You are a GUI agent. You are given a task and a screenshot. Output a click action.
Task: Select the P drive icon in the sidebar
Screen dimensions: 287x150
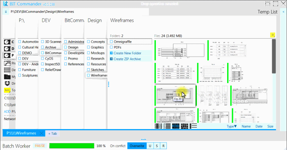click(7, 55)
